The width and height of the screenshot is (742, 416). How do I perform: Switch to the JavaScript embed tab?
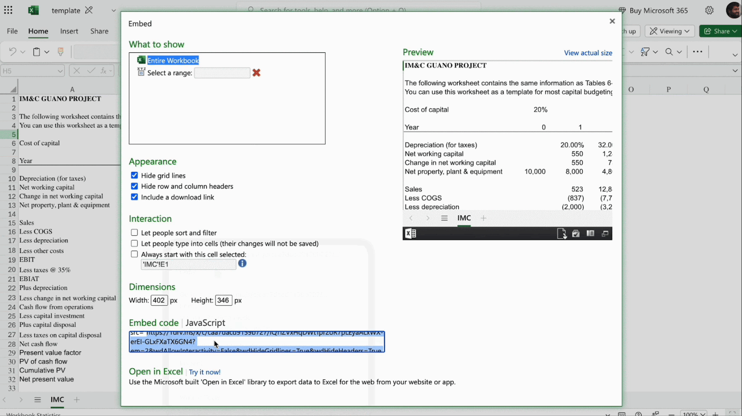(205, 322)
